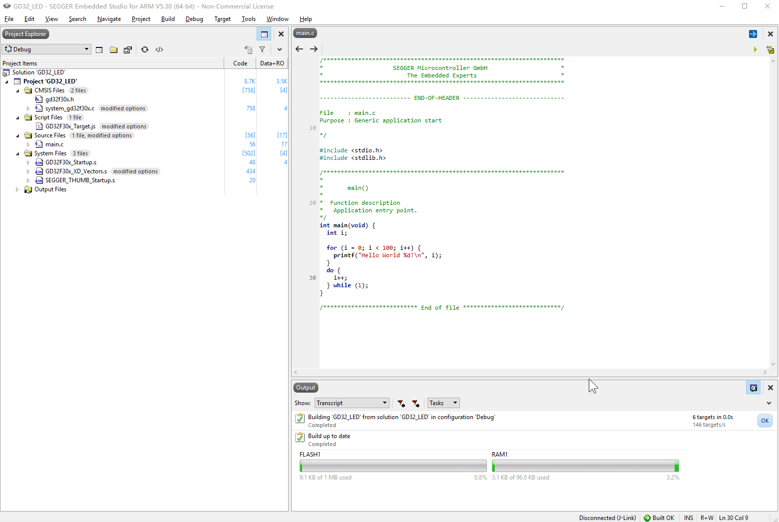The width and height of the screenshot is (779, 522).
Task: Collapse the CMSIS Files folder
Action: (x=17, y=90)
